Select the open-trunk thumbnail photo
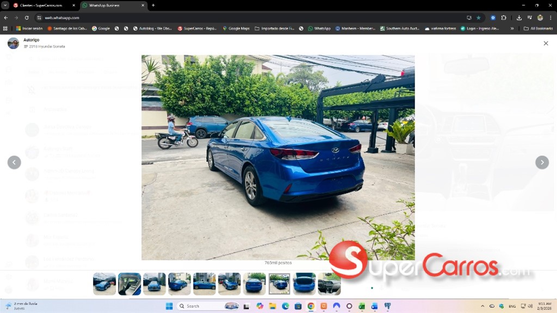 304,284
